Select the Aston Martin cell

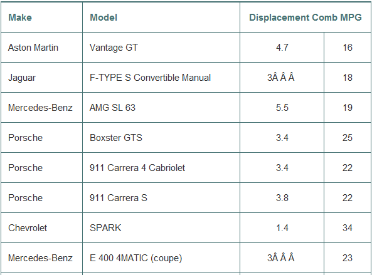[41, 48]
